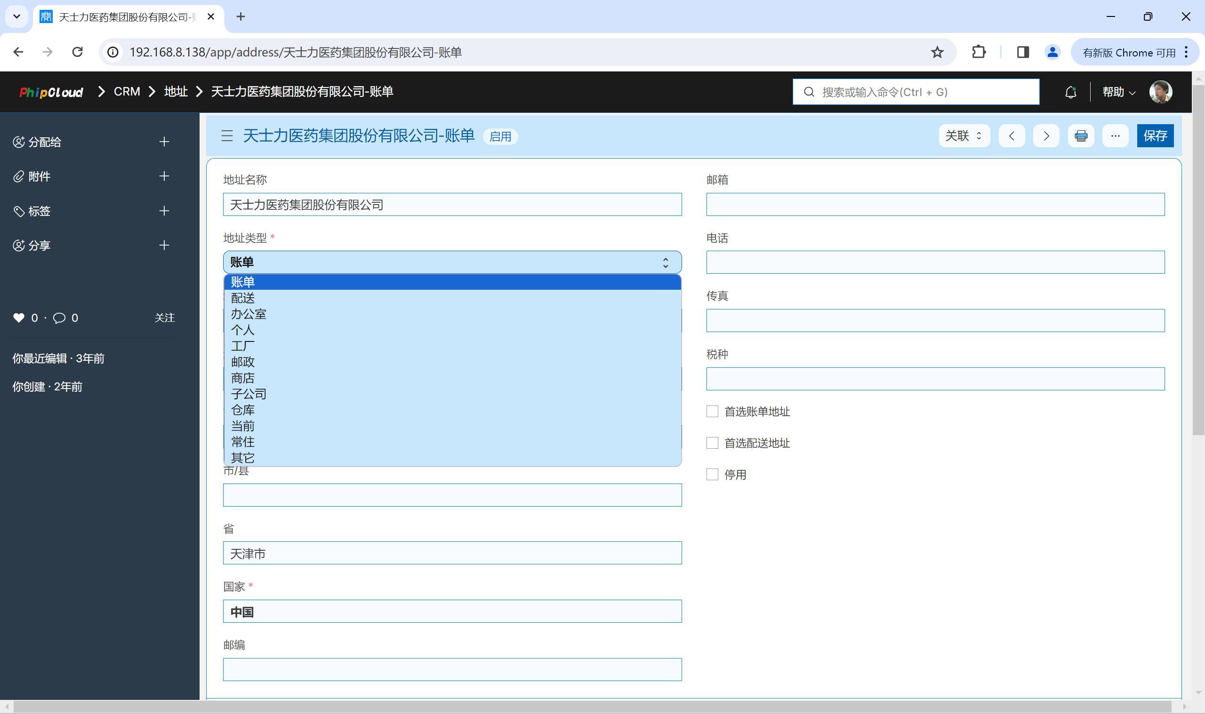
Task: Collapse the 地址类型 select box
Action: (452, 262)
